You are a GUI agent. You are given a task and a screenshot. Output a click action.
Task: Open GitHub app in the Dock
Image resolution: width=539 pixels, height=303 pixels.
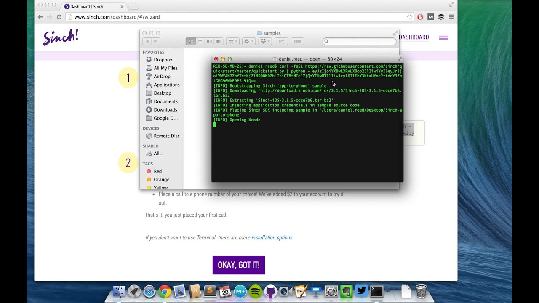click(271, 291)
